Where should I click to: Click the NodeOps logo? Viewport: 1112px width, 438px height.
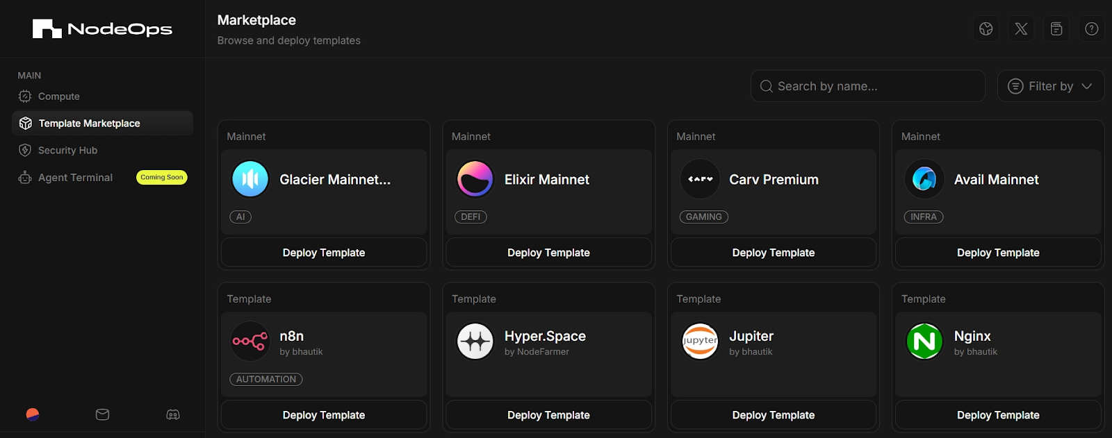tap(102, 28)
